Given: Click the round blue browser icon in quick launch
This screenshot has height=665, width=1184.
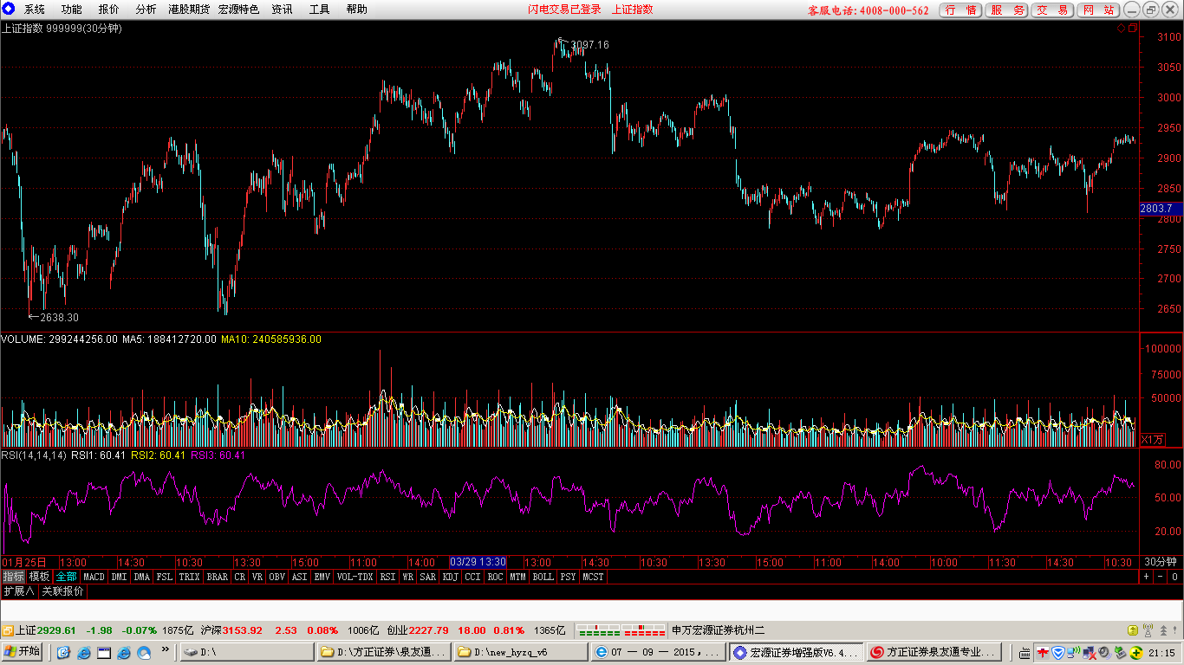Looking at the screenshot, I should click(x=144, y=652).
